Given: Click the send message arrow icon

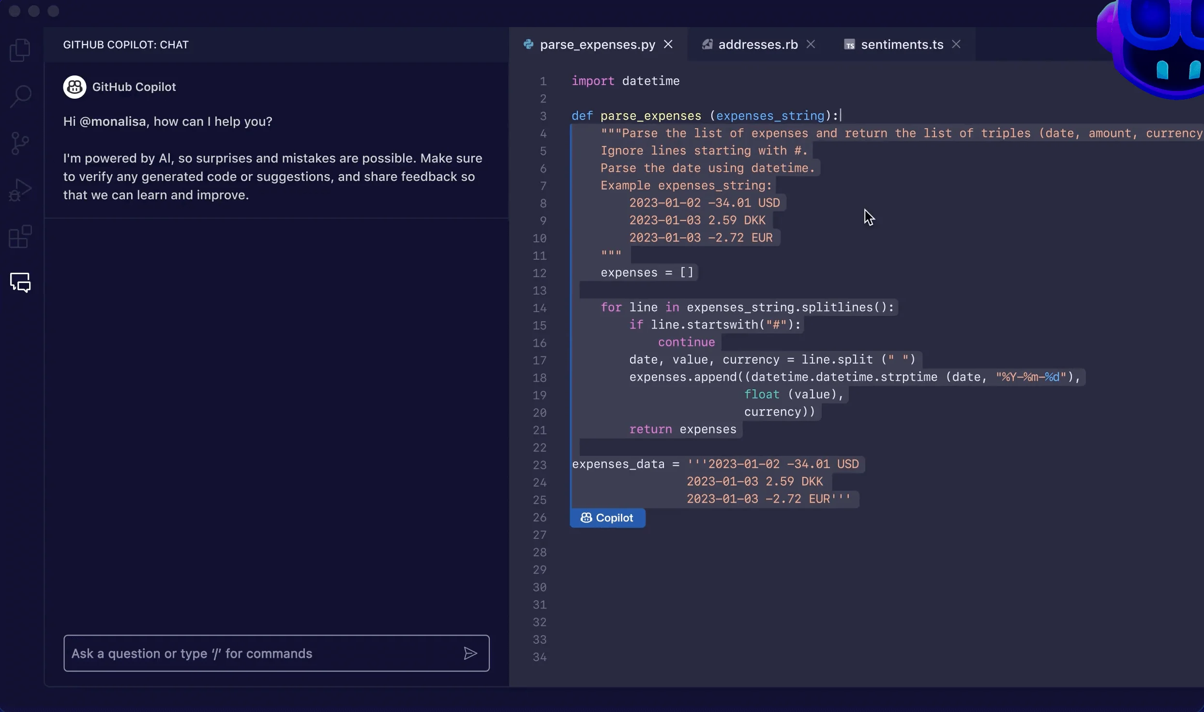Looking at the screenshot, I should click(x=470, y=653).
